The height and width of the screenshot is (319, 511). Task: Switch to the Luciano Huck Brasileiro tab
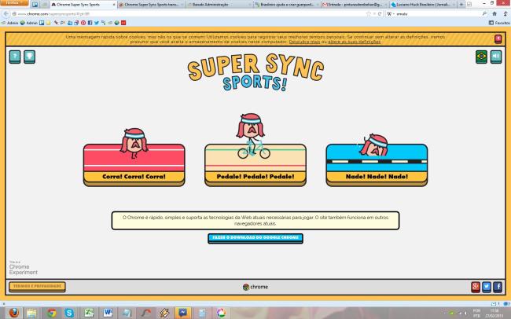coord(423,5)
